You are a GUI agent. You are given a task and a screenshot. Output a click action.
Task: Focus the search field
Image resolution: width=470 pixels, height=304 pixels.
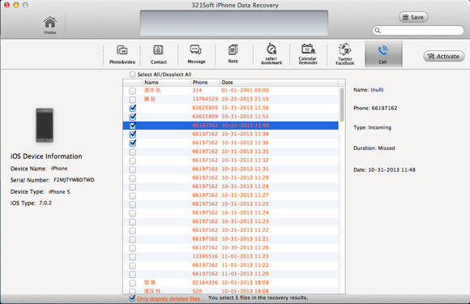(418, 30)
